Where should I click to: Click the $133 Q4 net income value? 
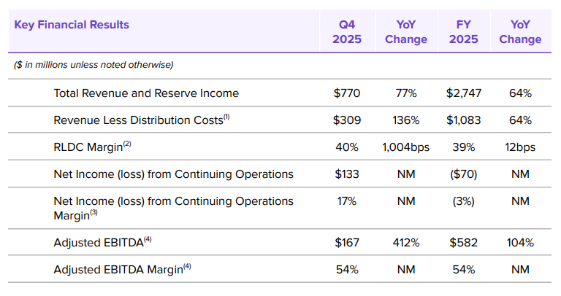346,174
